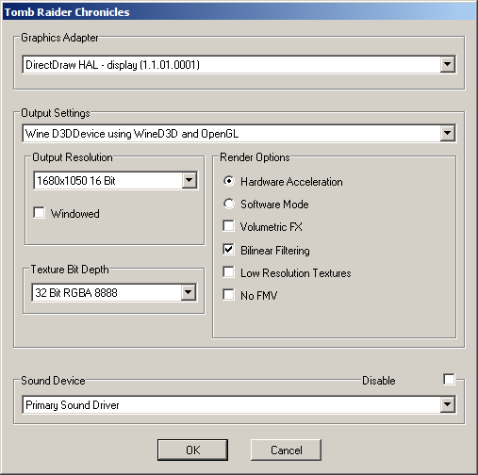Check the sound Disable checkbox

[449, 379]
